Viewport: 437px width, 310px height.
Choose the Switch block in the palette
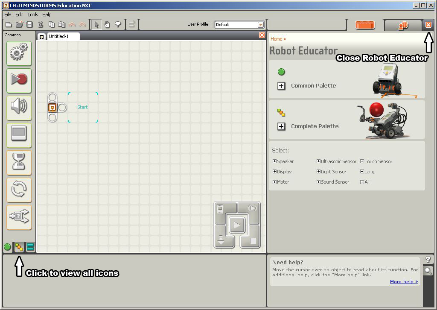(x=19, y=217)
